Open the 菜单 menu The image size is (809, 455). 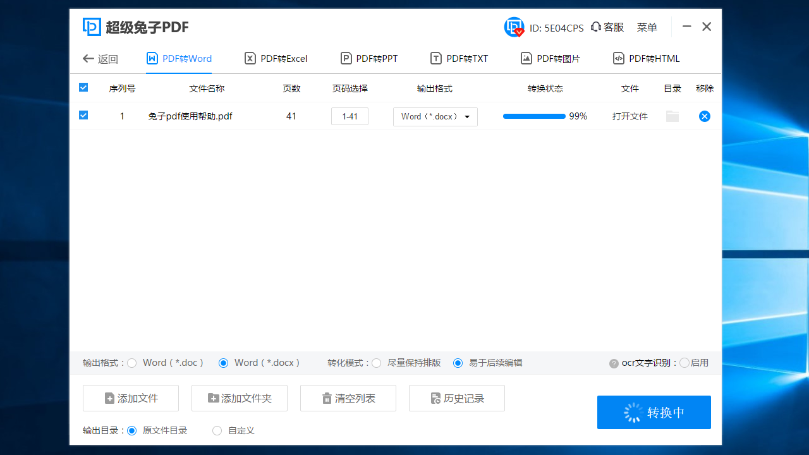click(647, 27)
